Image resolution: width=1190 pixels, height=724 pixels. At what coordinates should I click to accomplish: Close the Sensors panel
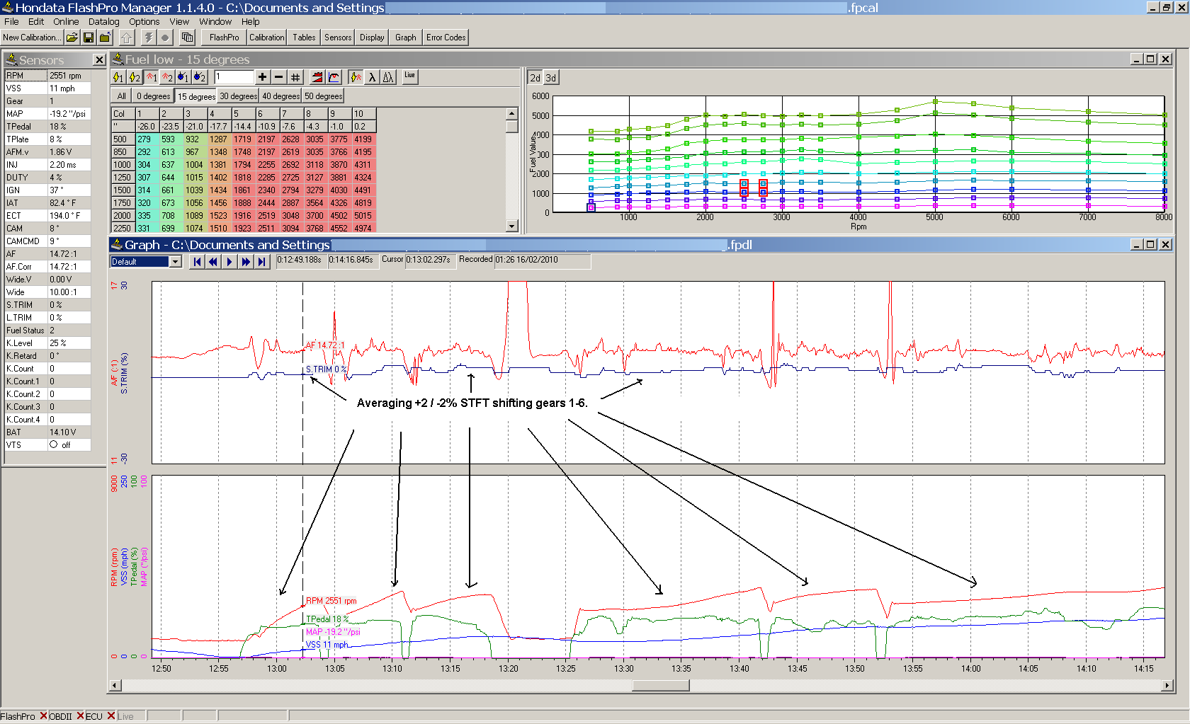point(99,60)
